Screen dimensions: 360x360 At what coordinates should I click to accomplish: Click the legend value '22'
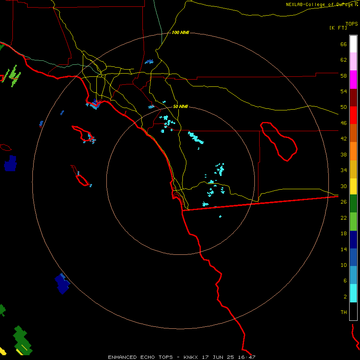click(x=344, y=218)
